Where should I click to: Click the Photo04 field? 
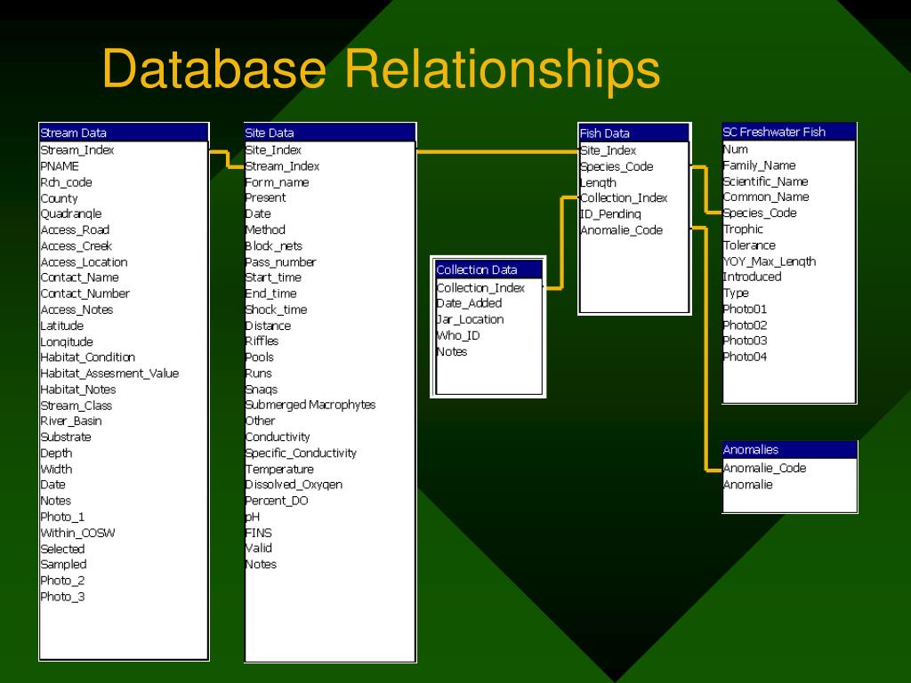(x=745, y=357)
